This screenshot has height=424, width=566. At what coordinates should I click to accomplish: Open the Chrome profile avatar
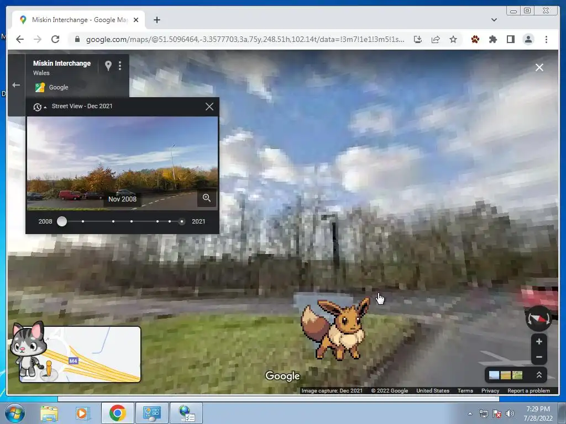pyautogui.click(x=528, y=39)
